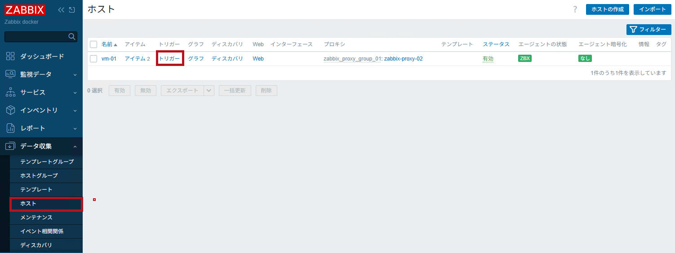Open zabbix_proxy_group_01 proxy group link

[x=352, y=59]
